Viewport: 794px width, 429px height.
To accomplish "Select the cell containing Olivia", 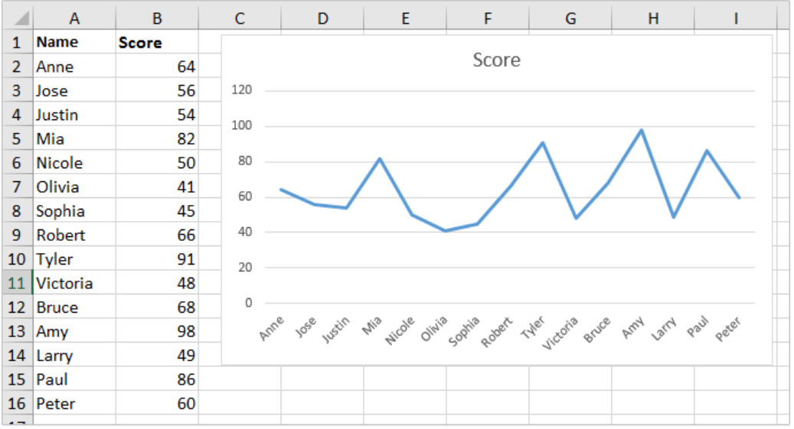I will [x=74, y=187].
